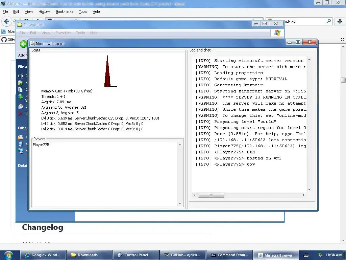
Task: Switch to Google Internet Explorer taskbar button
Action: 43,255
